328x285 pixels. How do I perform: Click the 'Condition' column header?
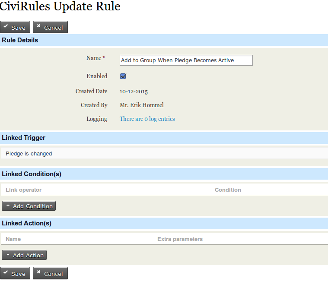228,190
